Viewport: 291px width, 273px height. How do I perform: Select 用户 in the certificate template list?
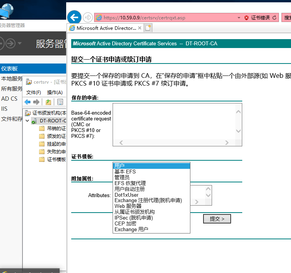[x=151, y=166]
